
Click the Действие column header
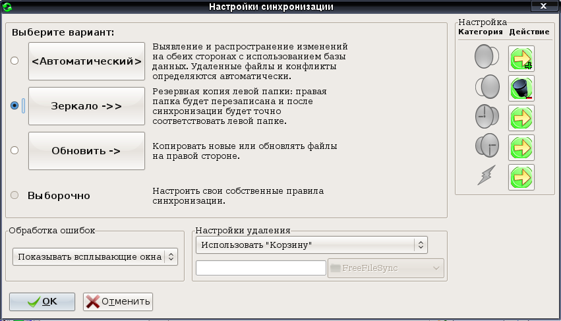529,32
